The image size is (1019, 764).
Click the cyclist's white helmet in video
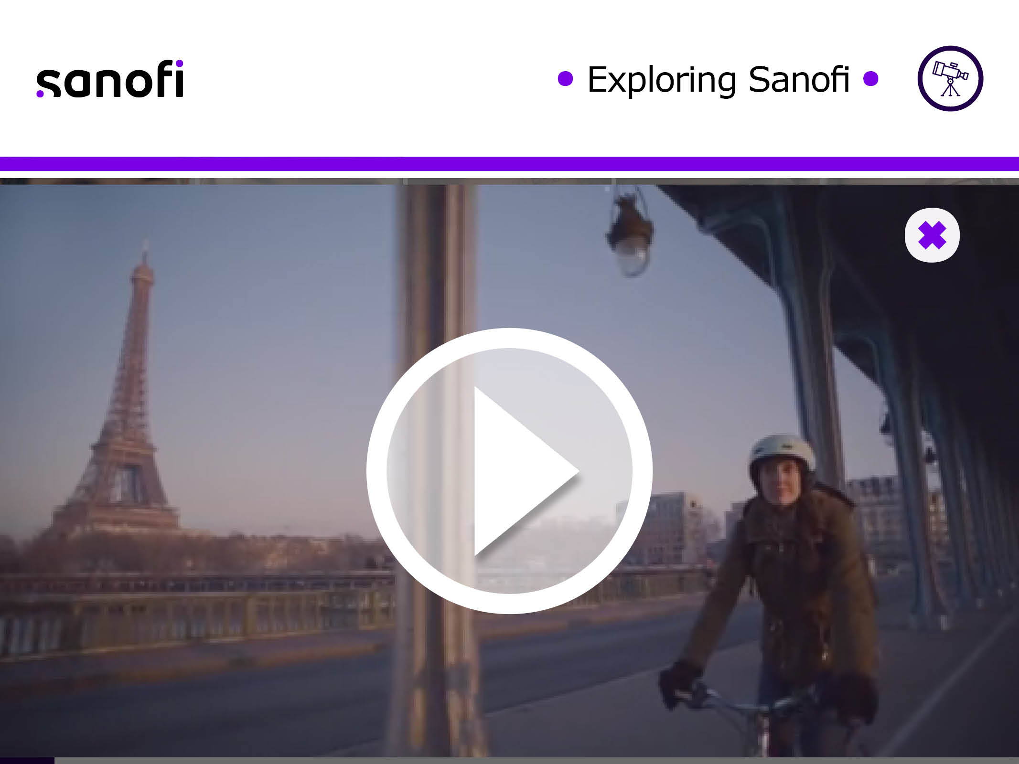tap(782, 453)
